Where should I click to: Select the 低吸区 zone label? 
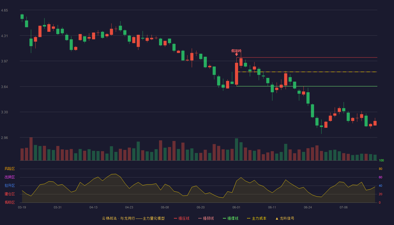pyautogui.click(x=10, y=202)
